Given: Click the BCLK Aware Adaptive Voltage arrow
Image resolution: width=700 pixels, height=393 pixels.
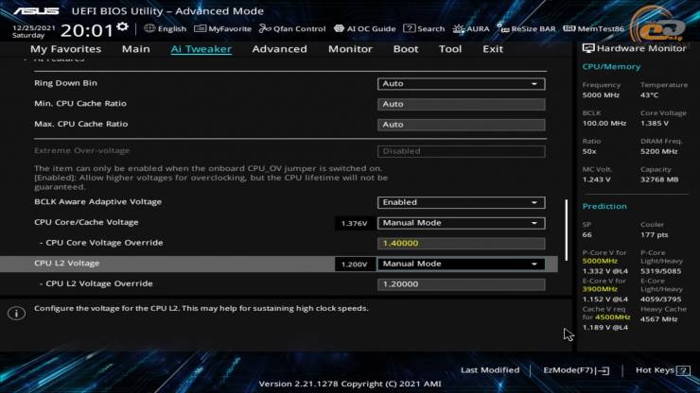Looking at the screenshot, I should tap(534, 202).
